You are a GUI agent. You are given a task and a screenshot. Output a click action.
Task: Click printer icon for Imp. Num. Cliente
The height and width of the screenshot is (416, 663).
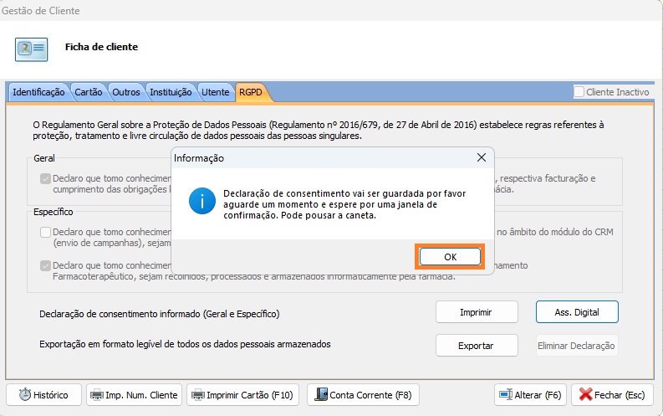(97, 395)
